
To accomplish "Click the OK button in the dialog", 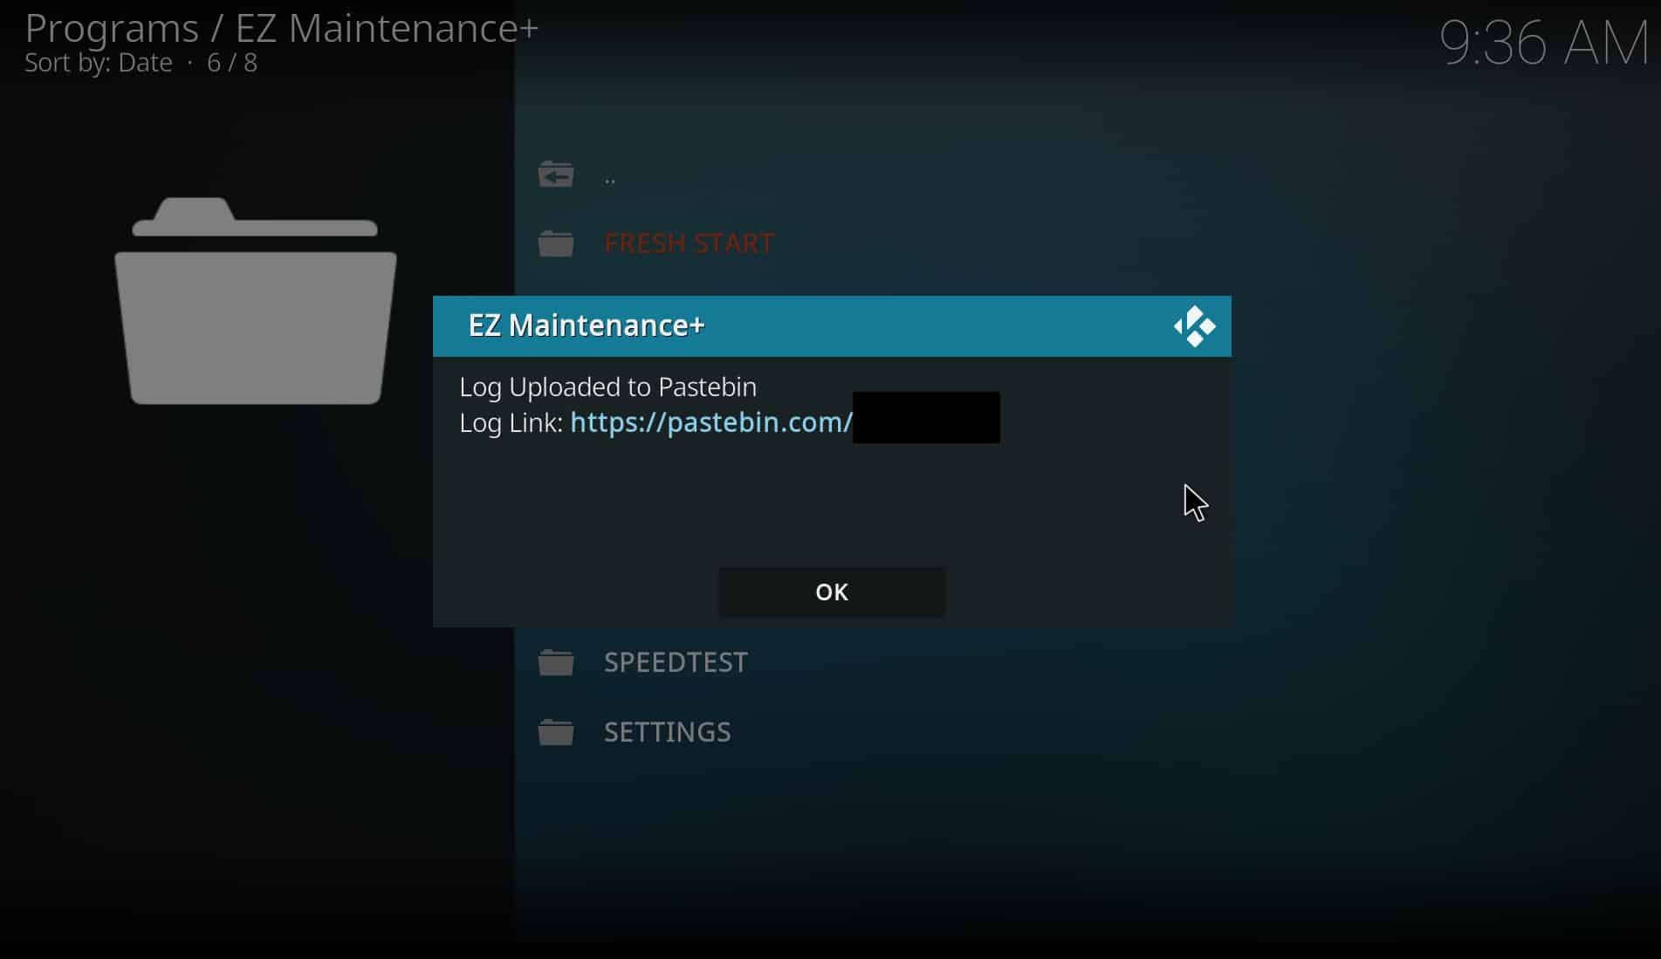I will [831, 593].
